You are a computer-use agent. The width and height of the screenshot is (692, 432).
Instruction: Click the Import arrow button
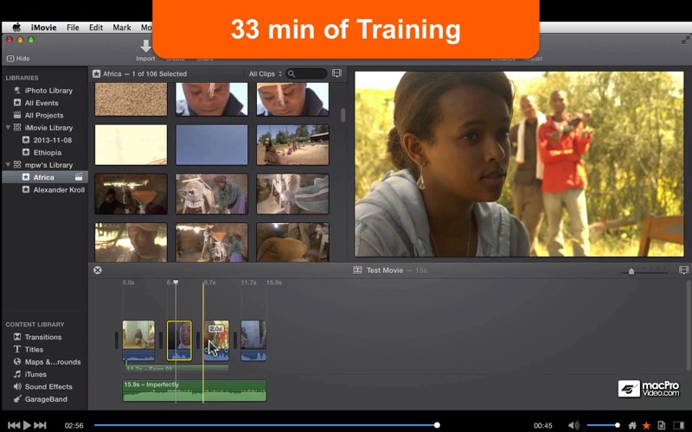[x=145, y=47]
